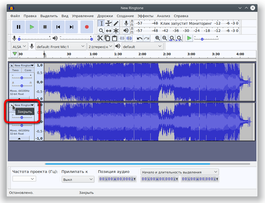
Task: Select the Envelope tool
Action: pos(109,23)
